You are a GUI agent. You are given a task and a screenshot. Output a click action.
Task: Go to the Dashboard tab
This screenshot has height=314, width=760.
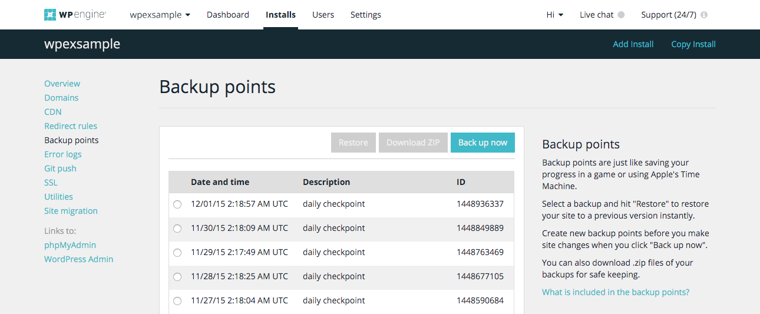pyautogui.click(x=228, y=15)
